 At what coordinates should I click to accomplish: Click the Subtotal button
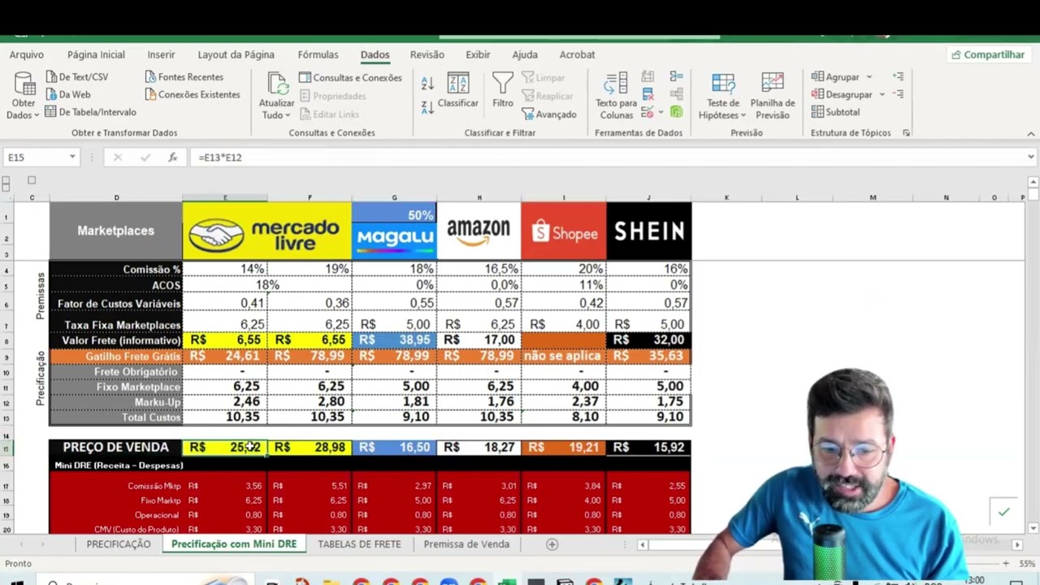click(x=835, y=112)
